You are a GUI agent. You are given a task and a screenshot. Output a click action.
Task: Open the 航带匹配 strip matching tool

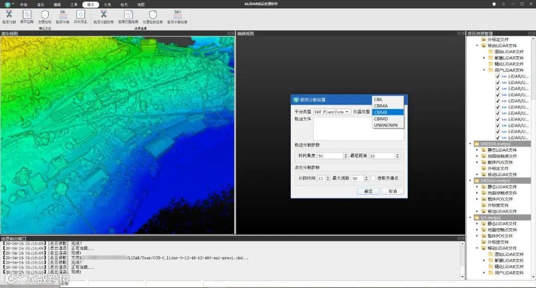click(27, 16)
